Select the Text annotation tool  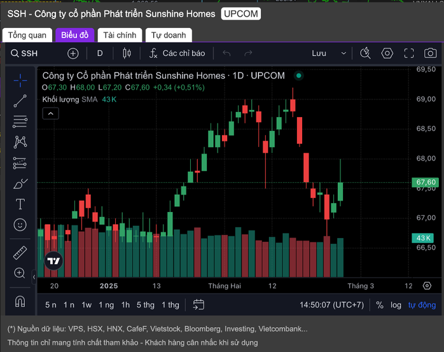point(20,204)
